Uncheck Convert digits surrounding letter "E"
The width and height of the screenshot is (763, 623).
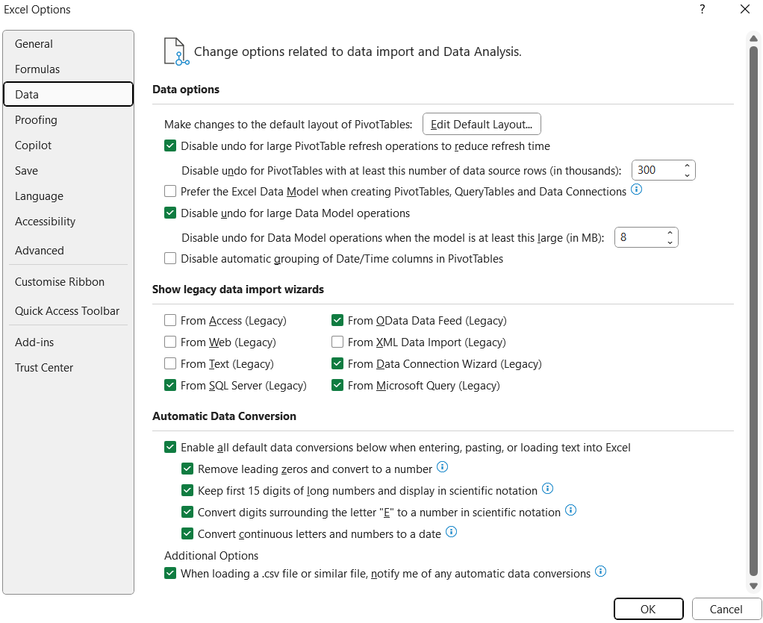pos(187,512)
